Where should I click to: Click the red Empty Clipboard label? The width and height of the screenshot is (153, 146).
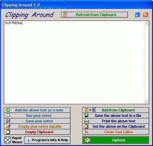(39, 132)
